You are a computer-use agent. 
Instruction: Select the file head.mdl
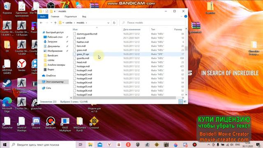coord(82,62)
